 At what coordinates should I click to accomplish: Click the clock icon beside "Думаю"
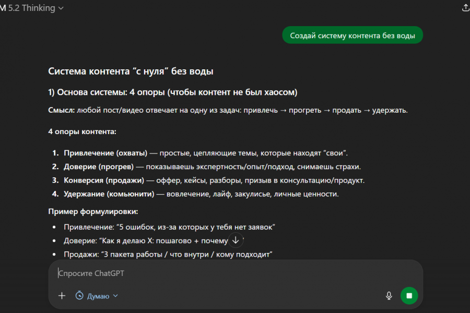pos(79,296)
